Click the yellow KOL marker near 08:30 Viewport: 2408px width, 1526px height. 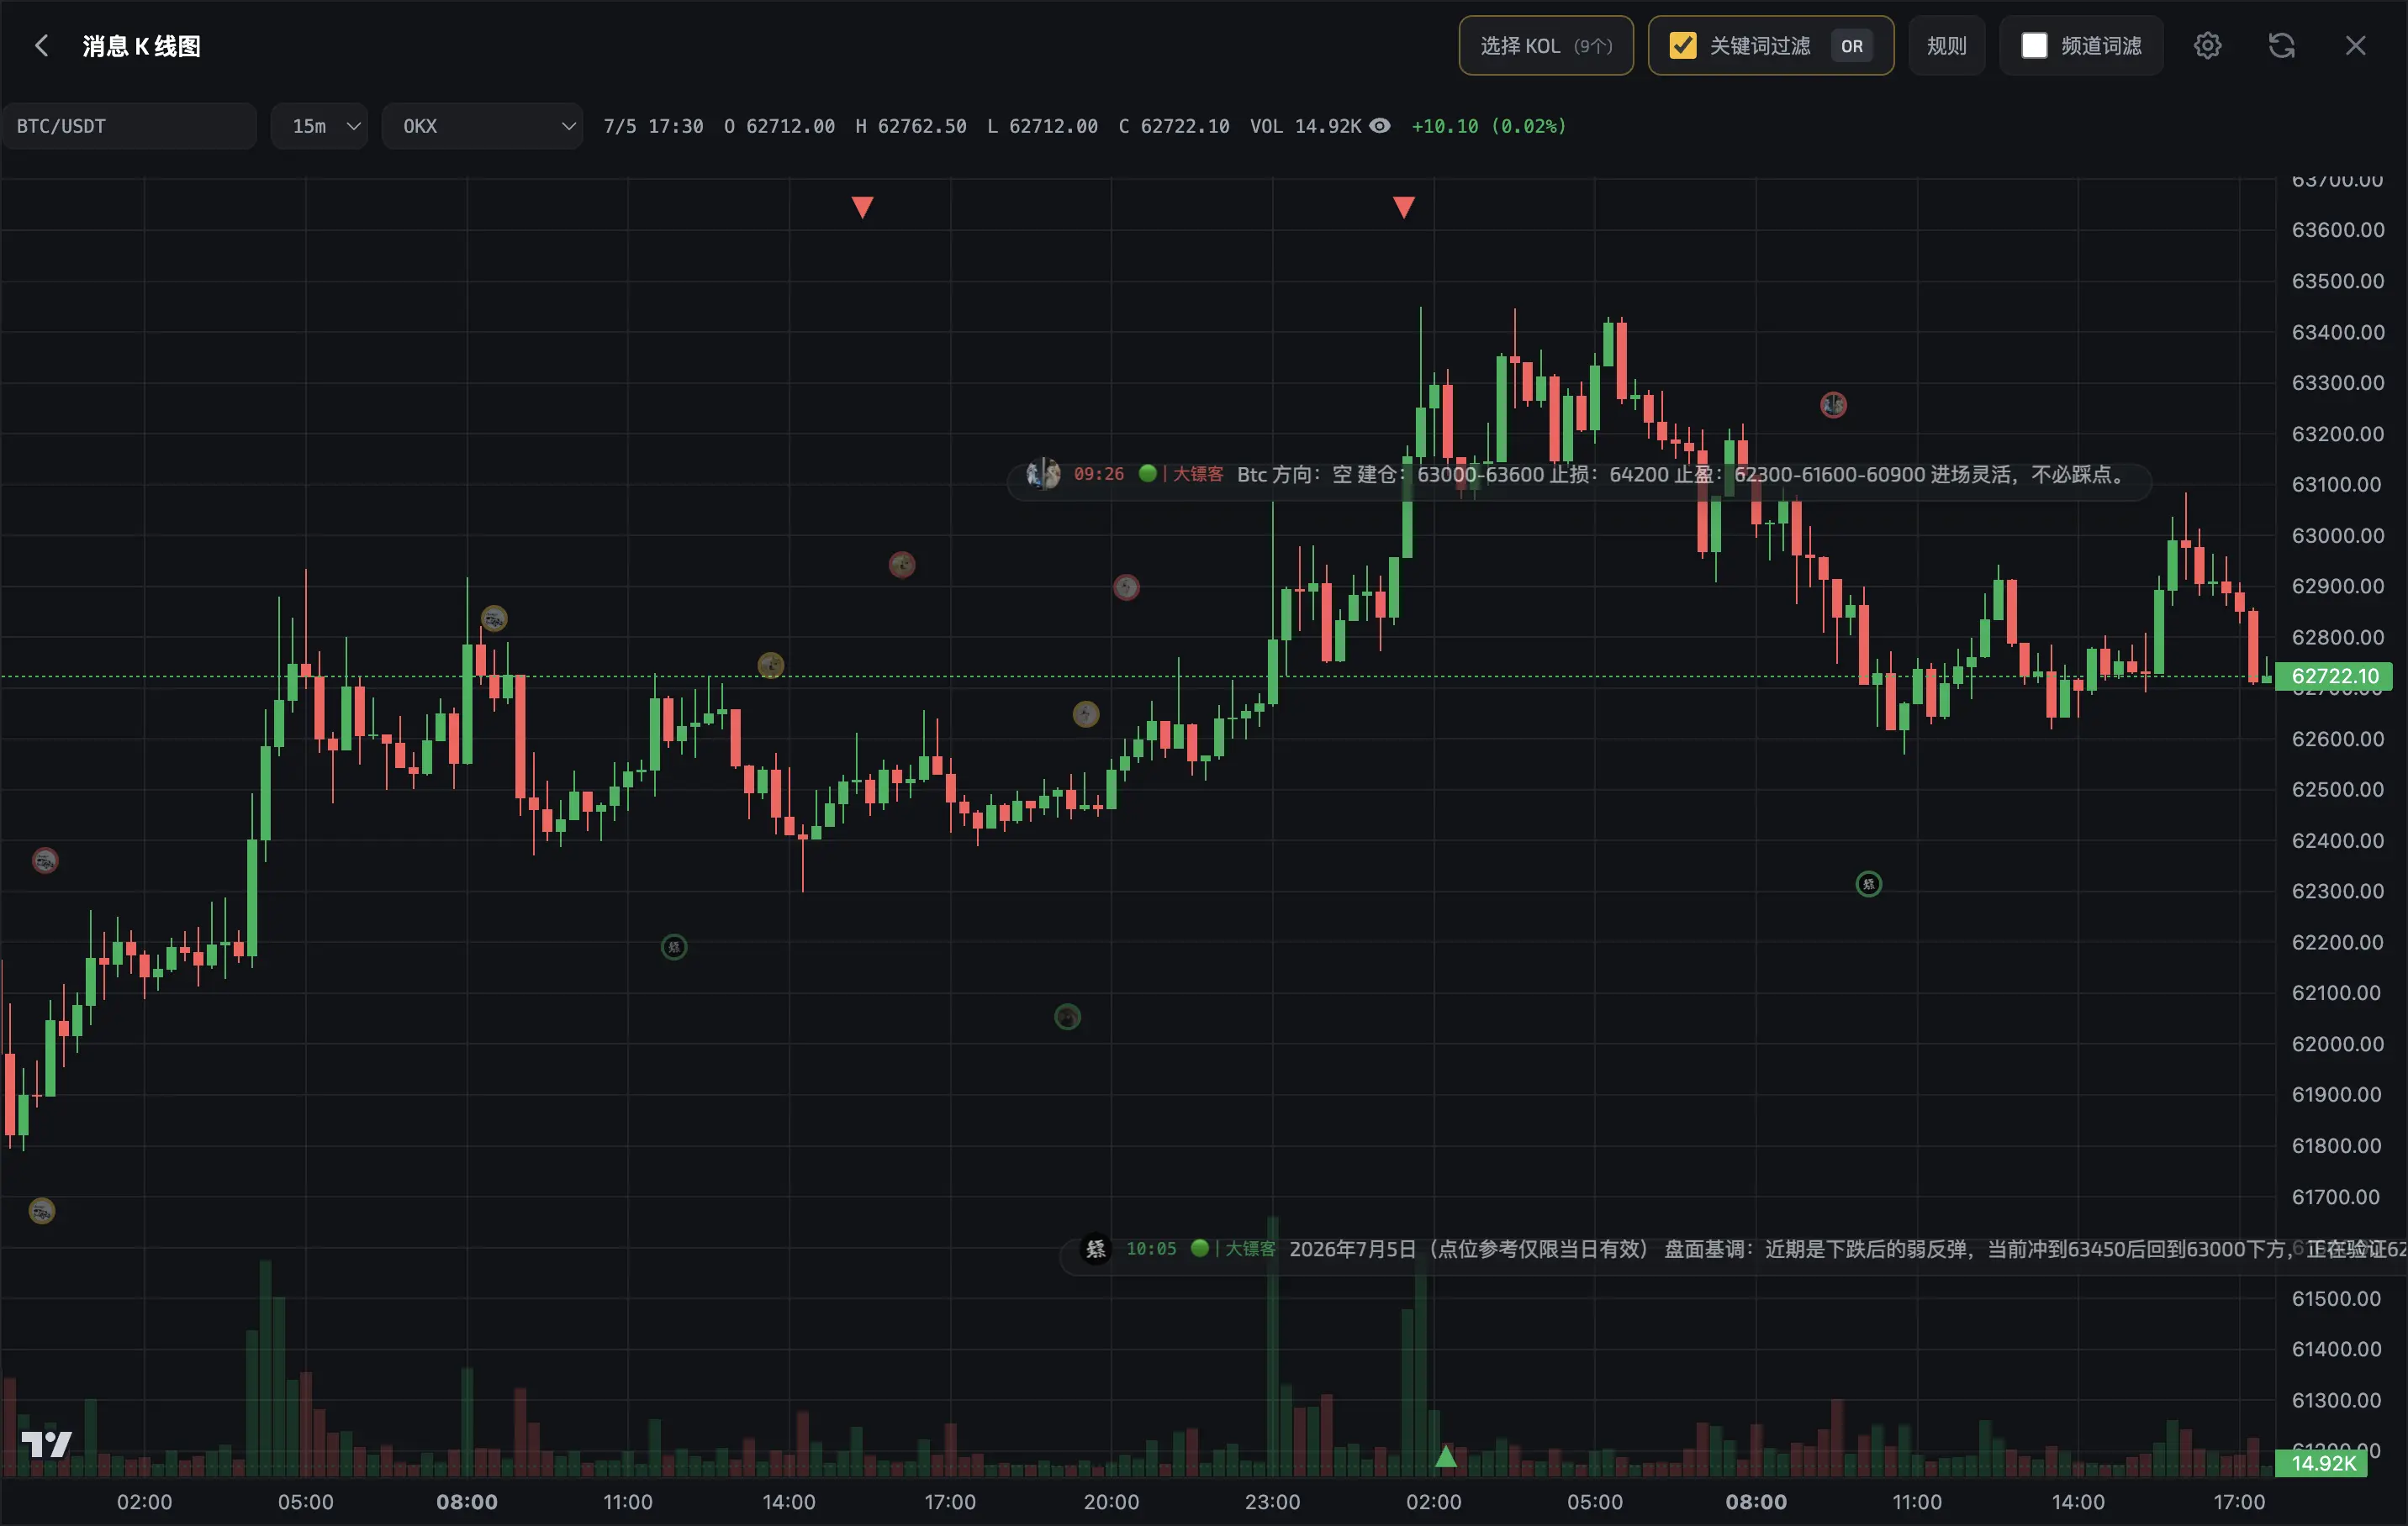coord(494,618)
